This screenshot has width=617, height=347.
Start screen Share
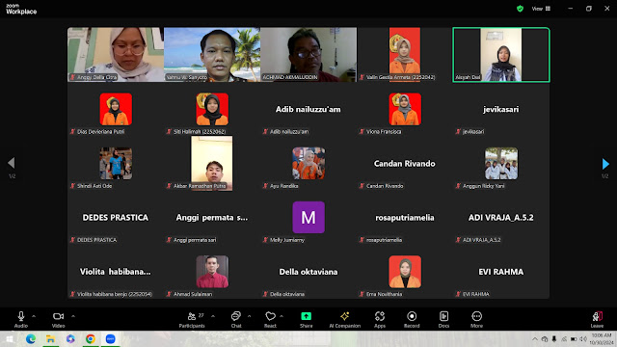tap(307, 319)
